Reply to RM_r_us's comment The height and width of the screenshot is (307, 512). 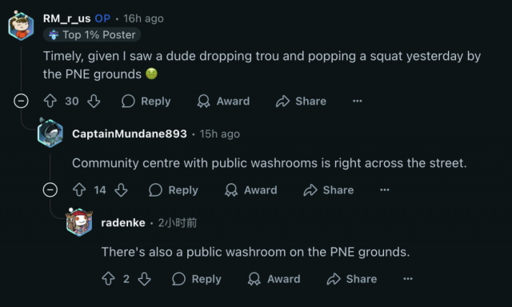[146, 102]
